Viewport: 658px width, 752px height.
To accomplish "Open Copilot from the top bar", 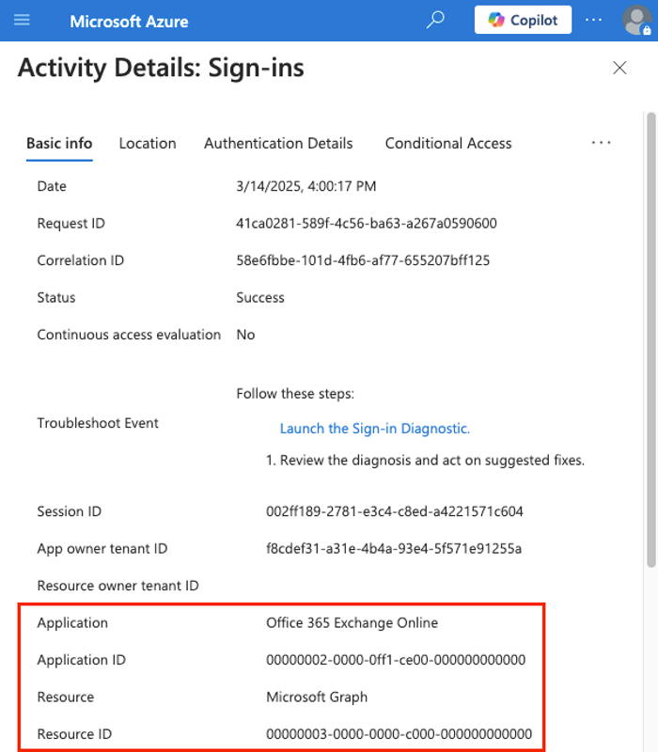I will (523, 20).
